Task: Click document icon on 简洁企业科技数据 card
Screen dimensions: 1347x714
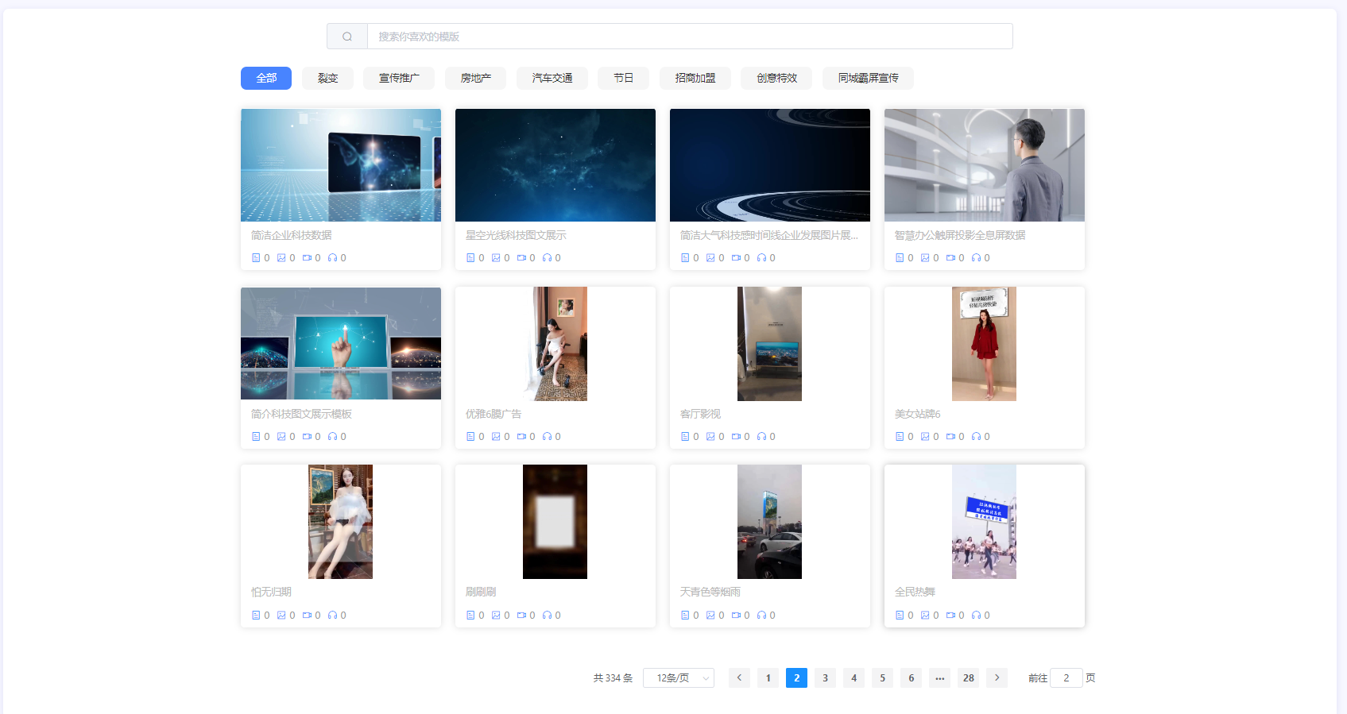Action: 256,258
